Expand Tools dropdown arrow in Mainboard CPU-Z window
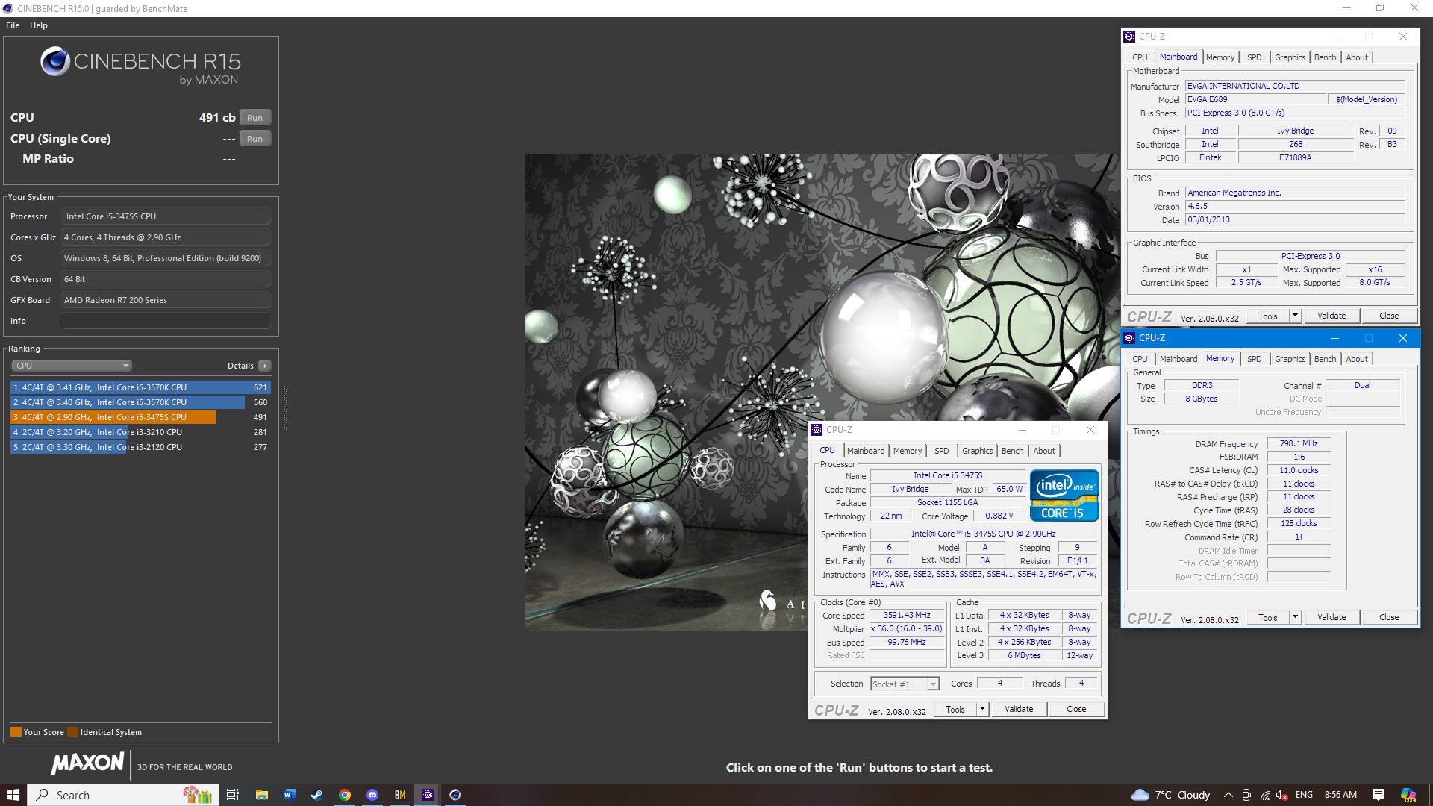Viewport: 1433px width, 806px height. point(1296,316)
